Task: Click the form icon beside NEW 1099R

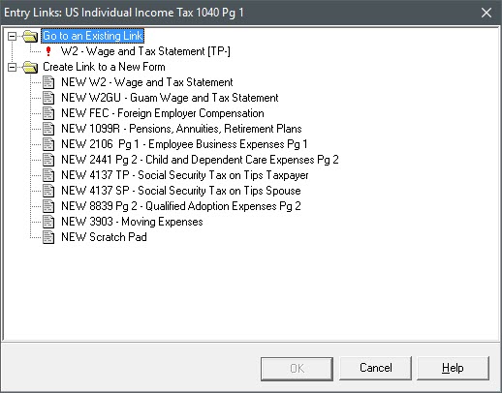Action: [x=48, y=129]
